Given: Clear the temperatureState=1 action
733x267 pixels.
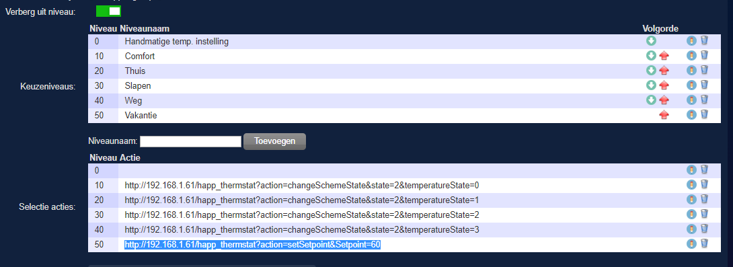Looking at the screenshot, I should [705, 199].
